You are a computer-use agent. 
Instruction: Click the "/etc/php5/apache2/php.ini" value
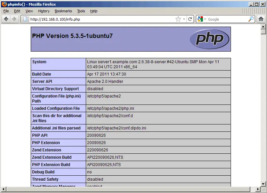coord(110,108)
